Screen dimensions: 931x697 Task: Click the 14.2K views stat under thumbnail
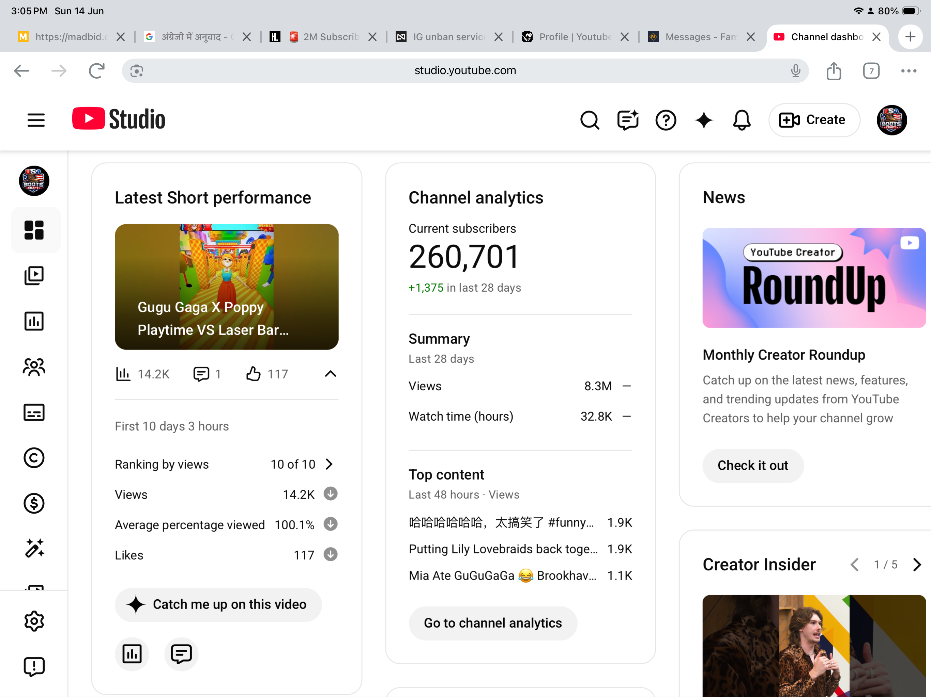pyautogui.click(x=143, y=374)
